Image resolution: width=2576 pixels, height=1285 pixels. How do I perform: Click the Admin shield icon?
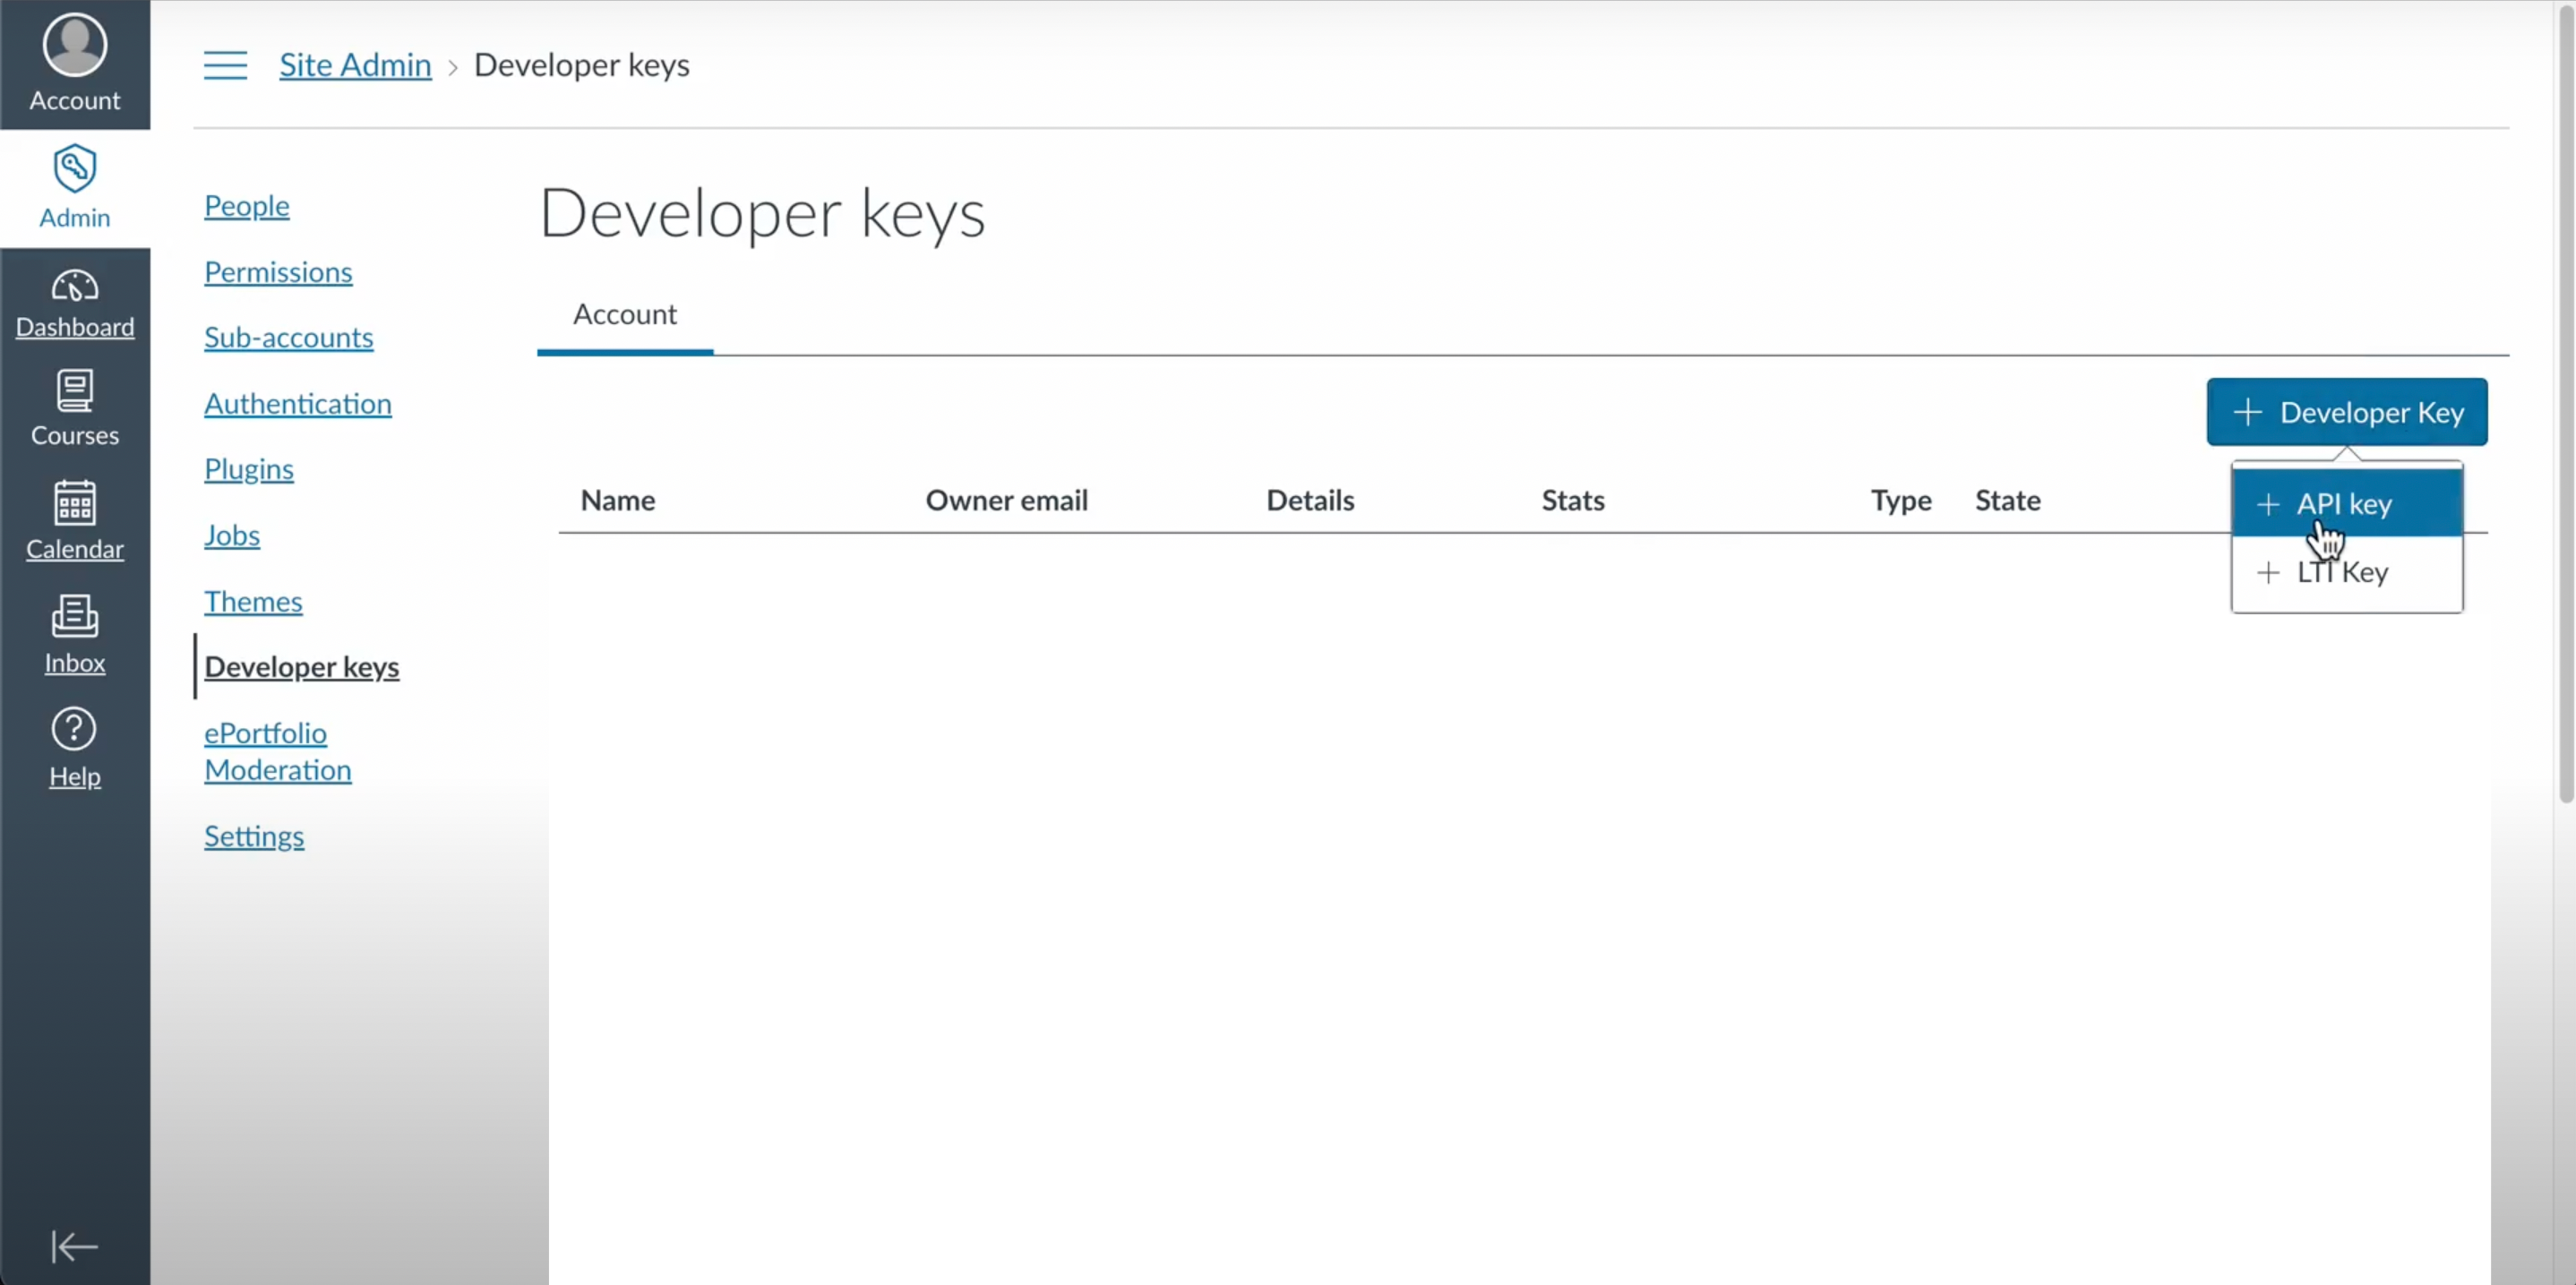tap(74, 168)
